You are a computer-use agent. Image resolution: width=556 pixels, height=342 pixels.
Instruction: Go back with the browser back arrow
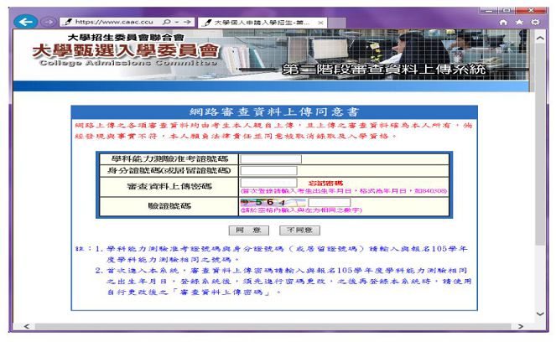click(25, 22)
